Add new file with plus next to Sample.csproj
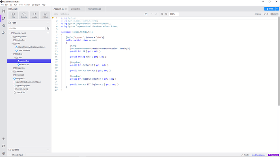 click(x=48, y=33)
